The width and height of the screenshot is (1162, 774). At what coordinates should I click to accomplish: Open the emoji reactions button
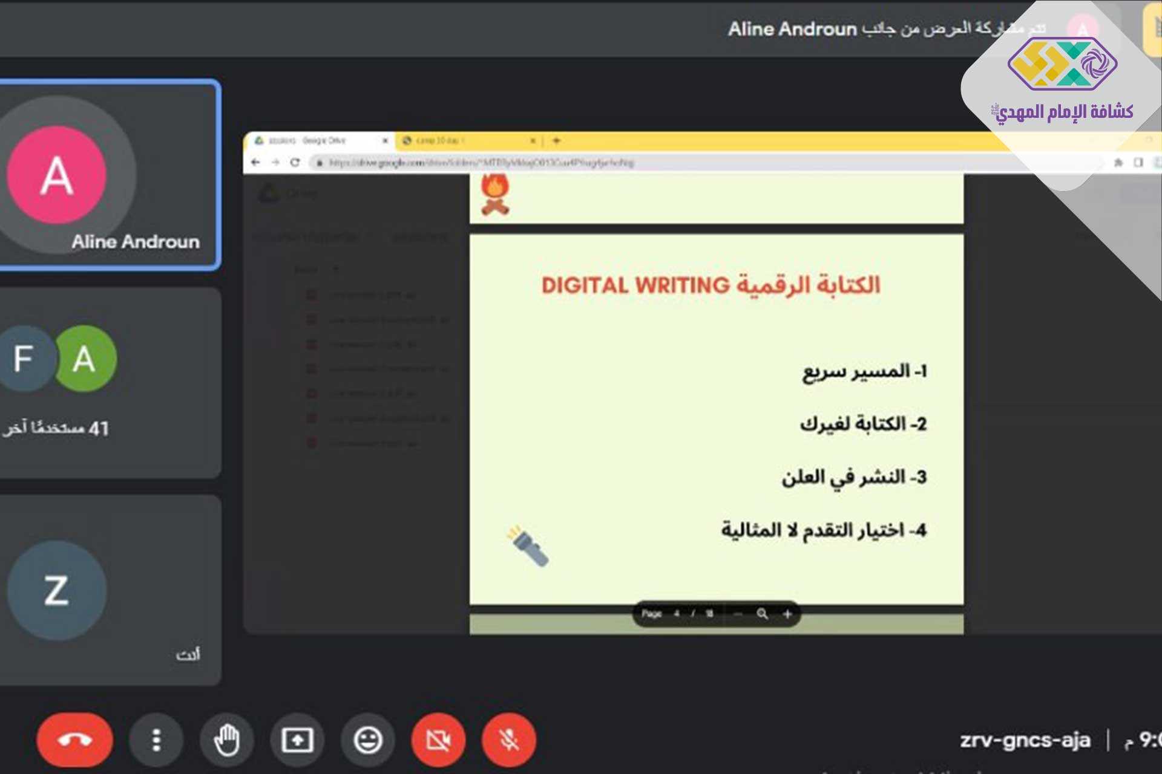coord(368,740)
